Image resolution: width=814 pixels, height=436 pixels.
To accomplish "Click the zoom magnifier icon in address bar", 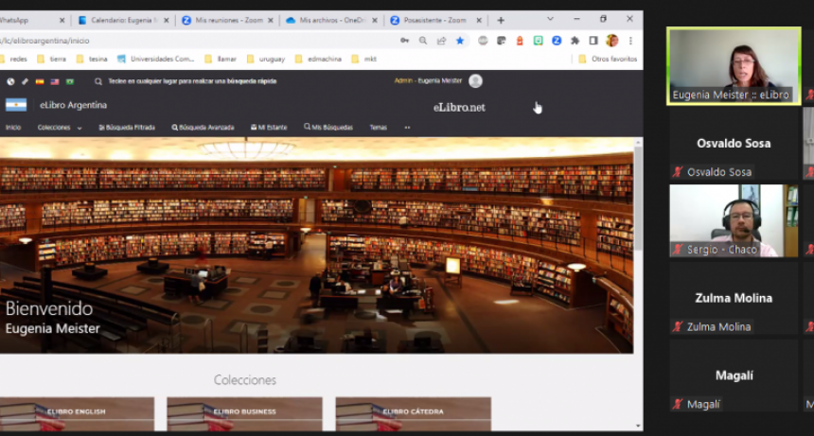I will click(x=423, y=41).
